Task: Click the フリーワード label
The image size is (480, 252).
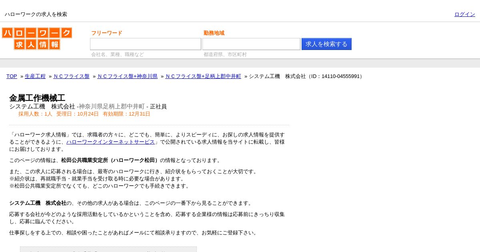Action: (107, 33)
